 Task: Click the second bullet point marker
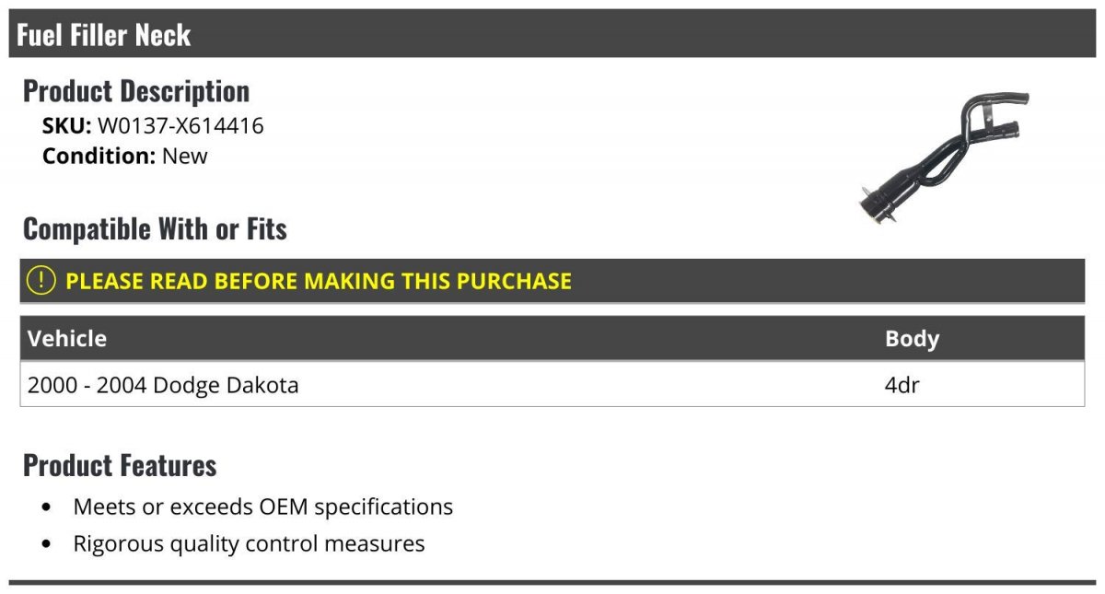click(47, 544)
